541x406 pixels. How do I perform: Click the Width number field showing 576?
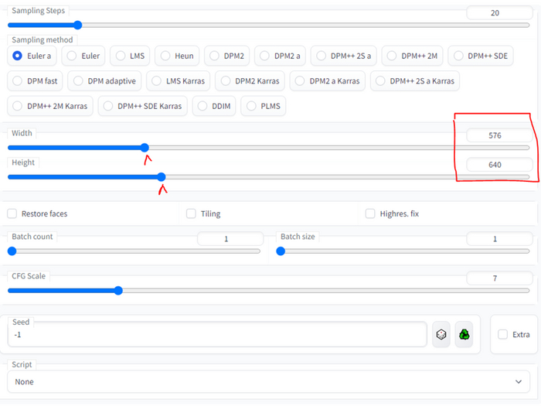[x=499, y=135]
